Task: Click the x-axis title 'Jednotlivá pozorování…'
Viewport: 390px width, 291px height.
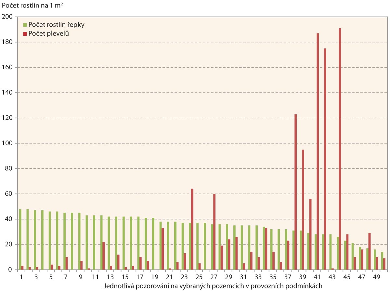Action: click(213, 286)
